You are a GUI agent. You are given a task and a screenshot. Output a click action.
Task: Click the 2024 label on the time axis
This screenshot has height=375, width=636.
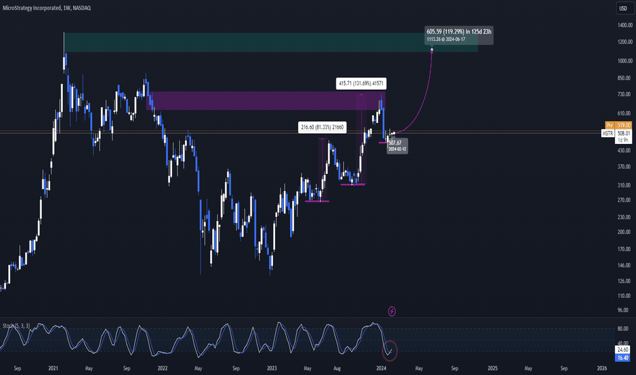(x=381, y=368)
